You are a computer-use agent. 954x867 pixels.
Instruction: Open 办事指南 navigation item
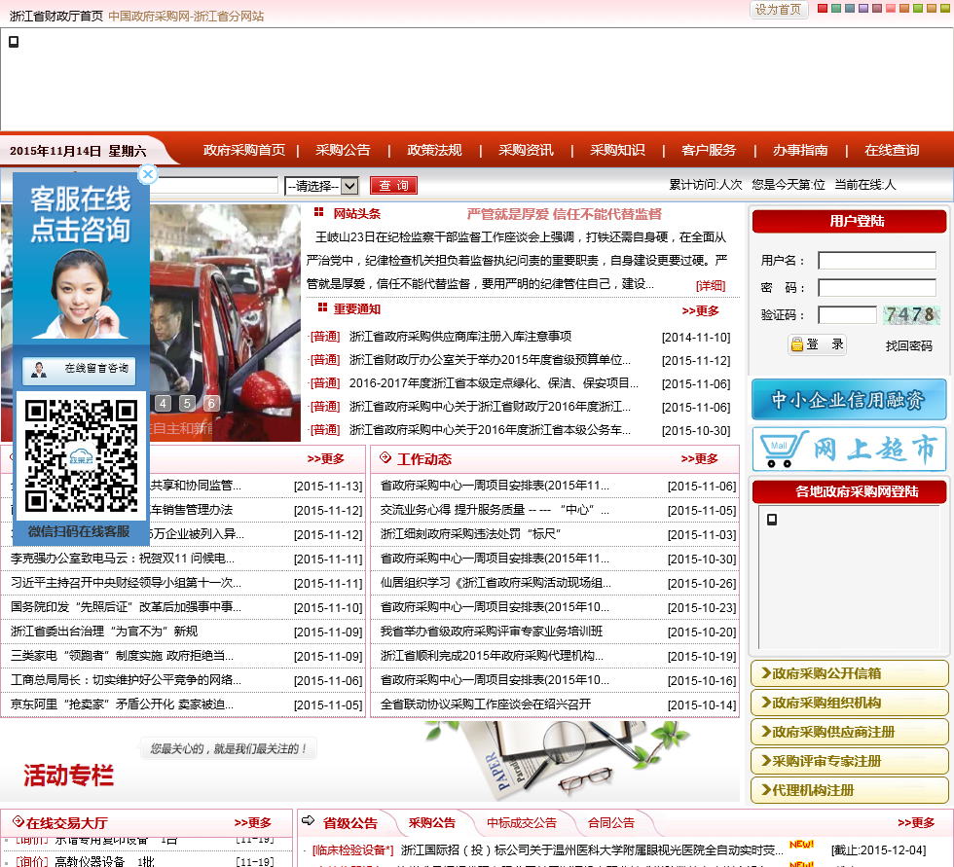pos(800,150)
